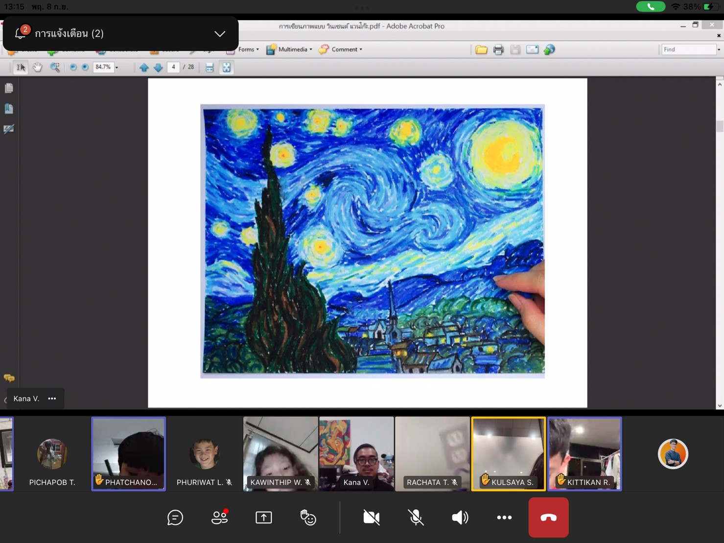Click the globe upload share icon
Image resolution: width=724 pixels, height=543 pixels.
[549, 49]
